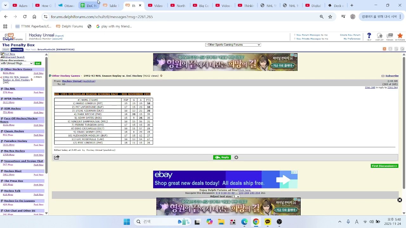Screen dimensions: 406x228
Task: Bookmark this page with star icon
Action: [x=330, y=17]
